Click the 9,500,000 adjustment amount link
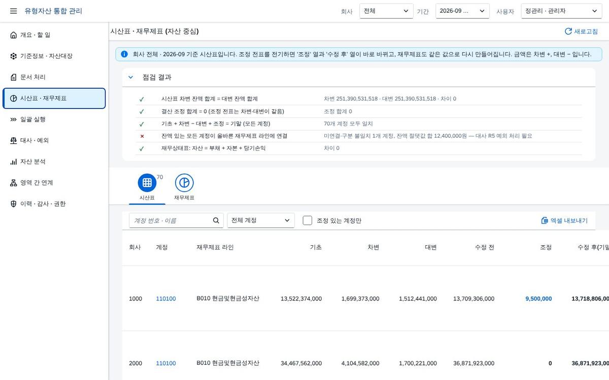This screenshot has width=609, height=380. click(x=538, y=299)
